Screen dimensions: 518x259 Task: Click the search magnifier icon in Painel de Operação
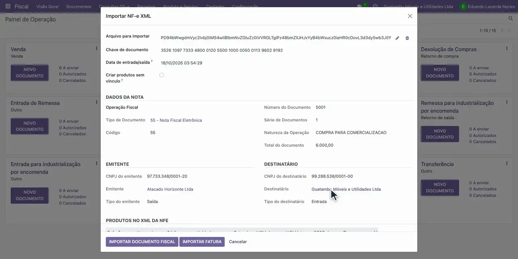pos(511,19)
